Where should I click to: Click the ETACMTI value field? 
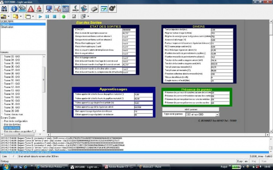click(x=129, y=30)
